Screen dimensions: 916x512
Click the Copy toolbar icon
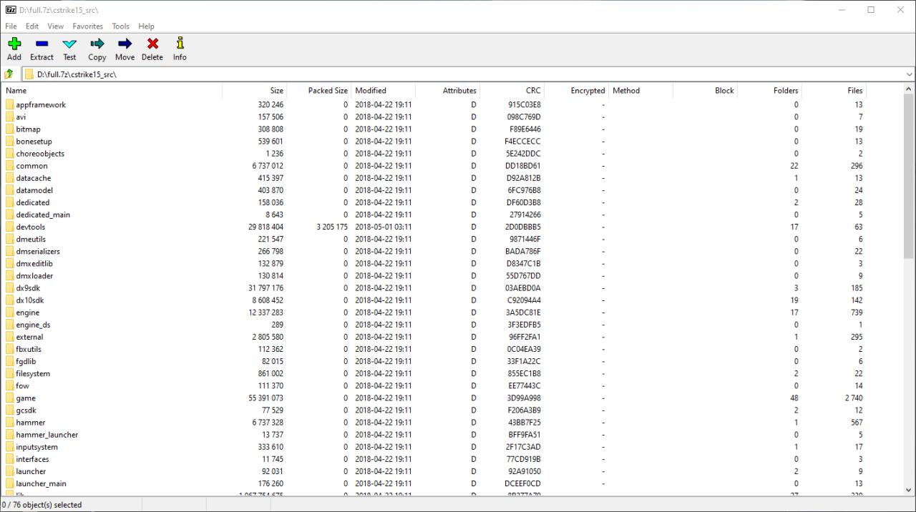(97, 44)
